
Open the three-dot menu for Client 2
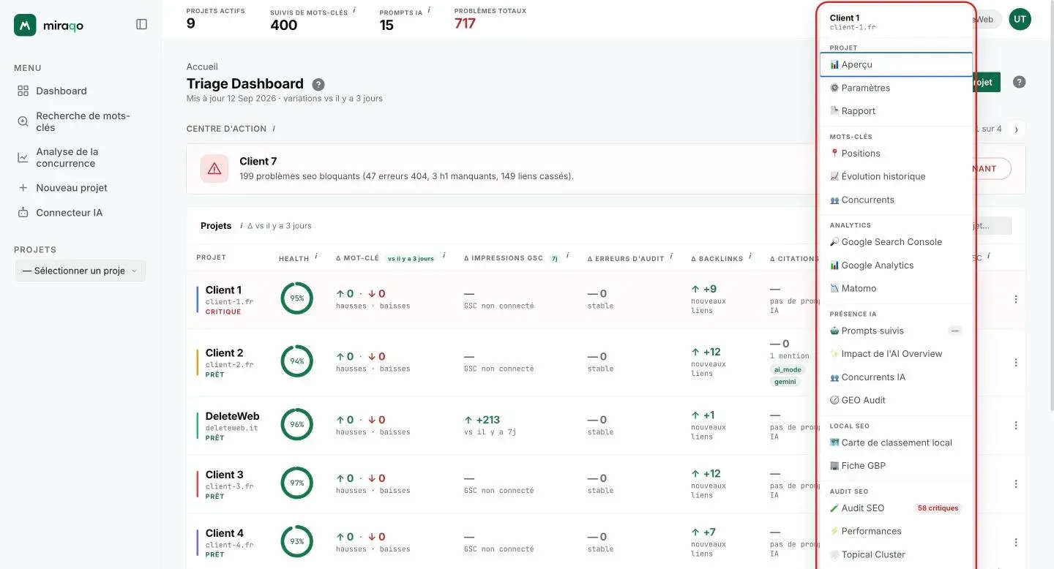coord(1016,362)
